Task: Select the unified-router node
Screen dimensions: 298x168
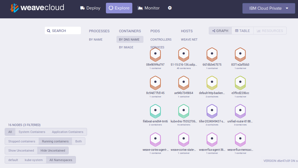Action: click(x=240, y=111)
